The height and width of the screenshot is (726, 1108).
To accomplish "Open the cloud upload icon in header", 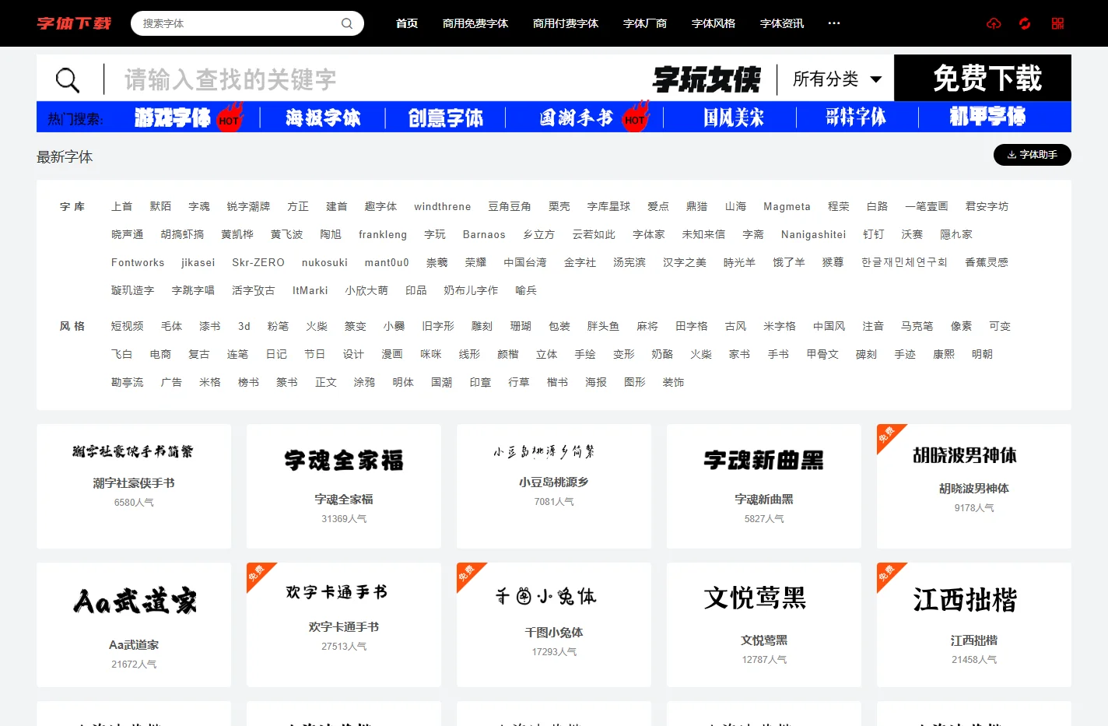I will point(994,23).
